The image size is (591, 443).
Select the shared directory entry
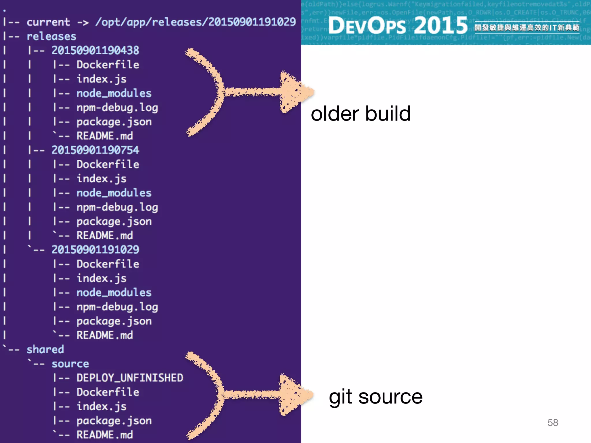point(45,350)
